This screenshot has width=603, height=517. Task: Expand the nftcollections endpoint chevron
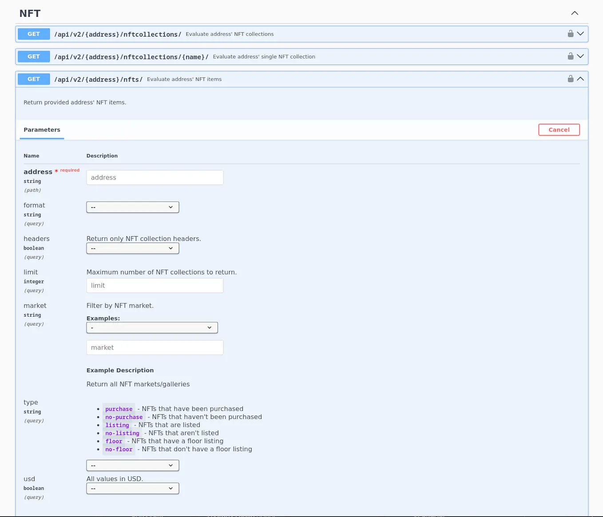(580, 34)
